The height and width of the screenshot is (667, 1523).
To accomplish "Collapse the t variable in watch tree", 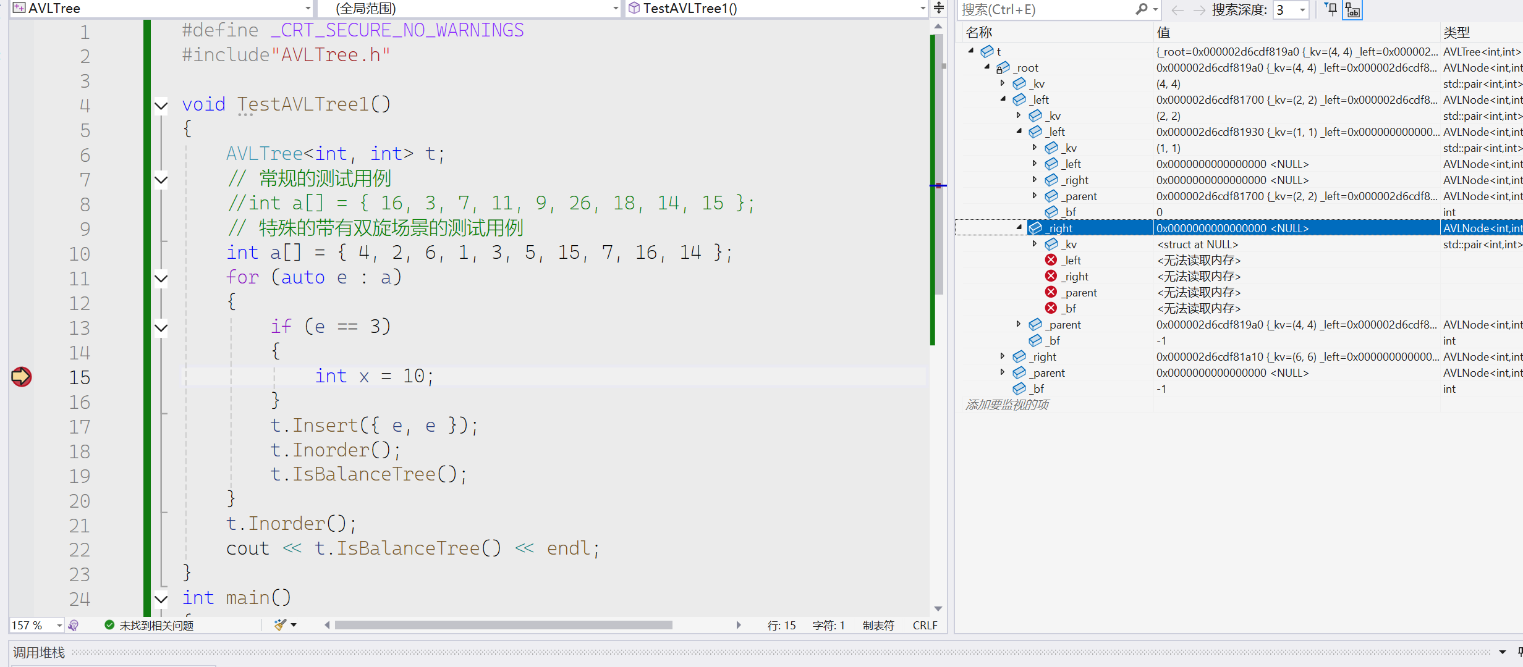I will (x=971, y=51).
